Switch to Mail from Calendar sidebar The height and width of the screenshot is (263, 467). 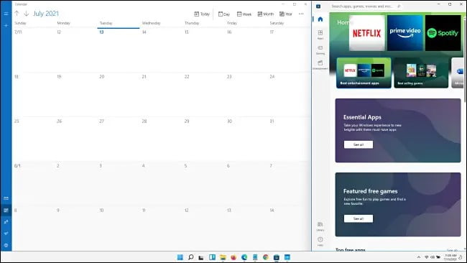6,198
